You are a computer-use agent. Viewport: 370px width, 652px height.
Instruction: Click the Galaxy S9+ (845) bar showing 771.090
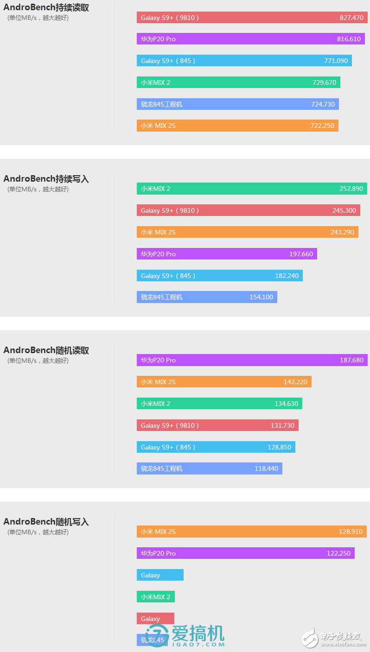(244, 61)
